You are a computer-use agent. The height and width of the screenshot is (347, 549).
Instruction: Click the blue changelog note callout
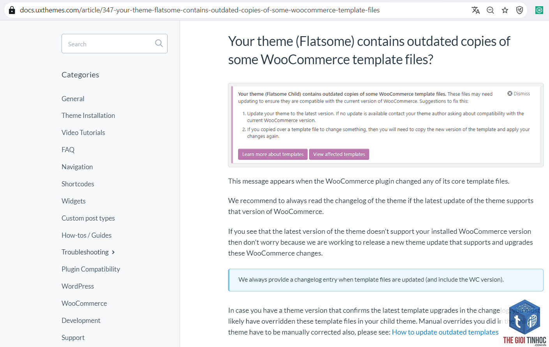click(x=386, y=280)
